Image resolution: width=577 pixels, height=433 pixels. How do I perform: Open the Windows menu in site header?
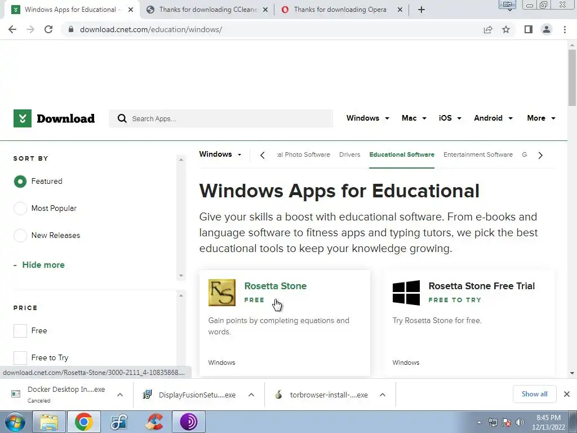coord(367,118)
